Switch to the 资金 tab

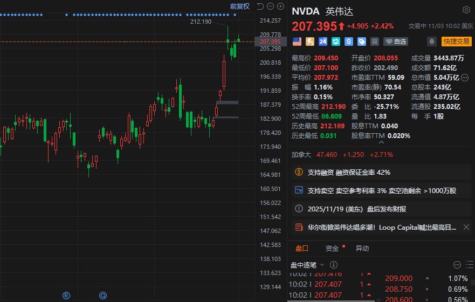(332, 249)
